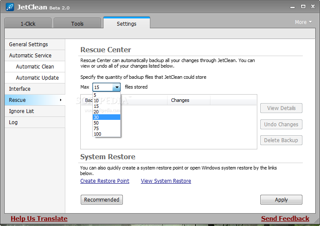Open View System Restore link

coord(166,181)
